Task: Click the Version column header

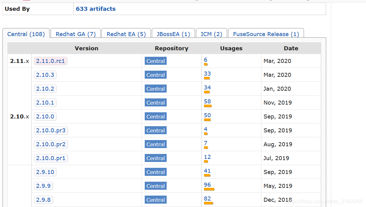Action: coord(86,48)
